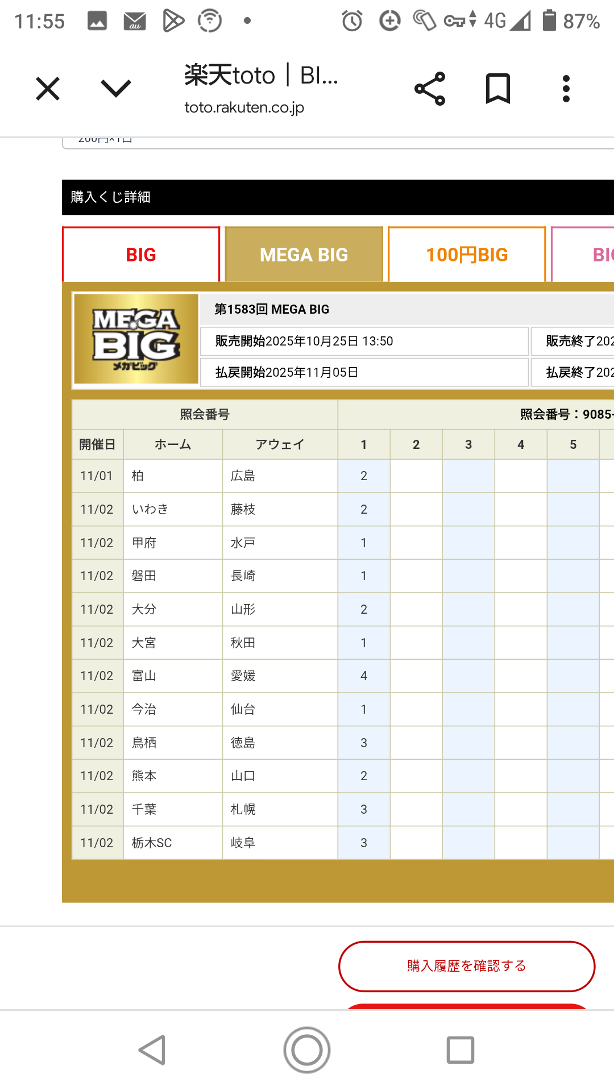Open the 100円BIG tab
This screenshot has width=614, height=1091.
[x=467, y=255]
